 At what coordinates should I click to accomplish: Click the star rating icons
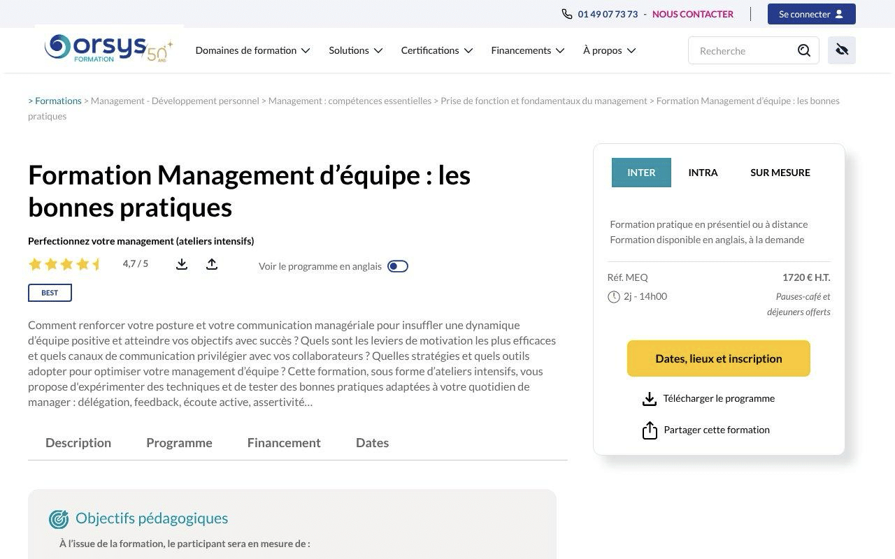(65, 264)
